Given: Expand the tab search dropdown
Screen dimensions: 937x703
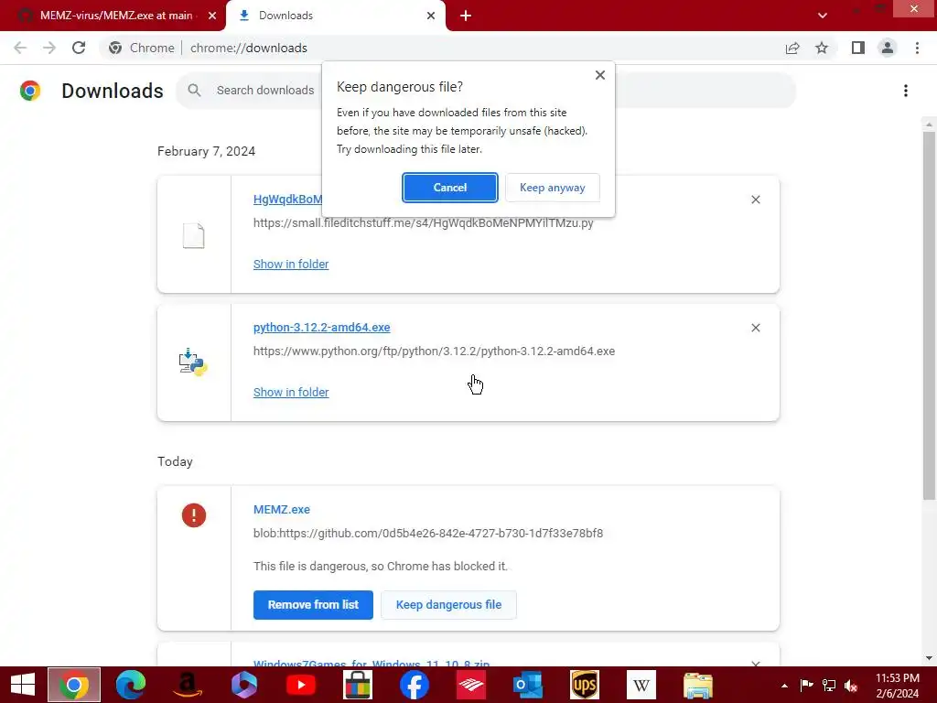Looking at the screenshot, I should (823, 16).
